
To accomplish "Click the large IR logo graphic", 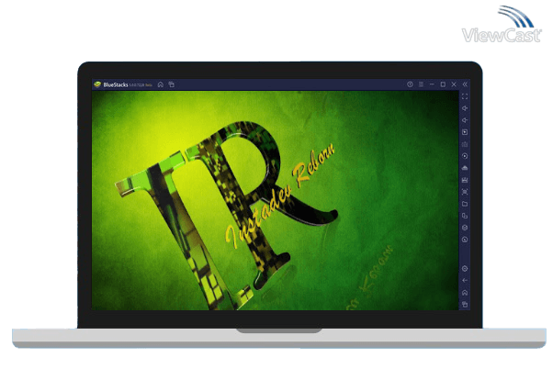I will click(226, 215).
